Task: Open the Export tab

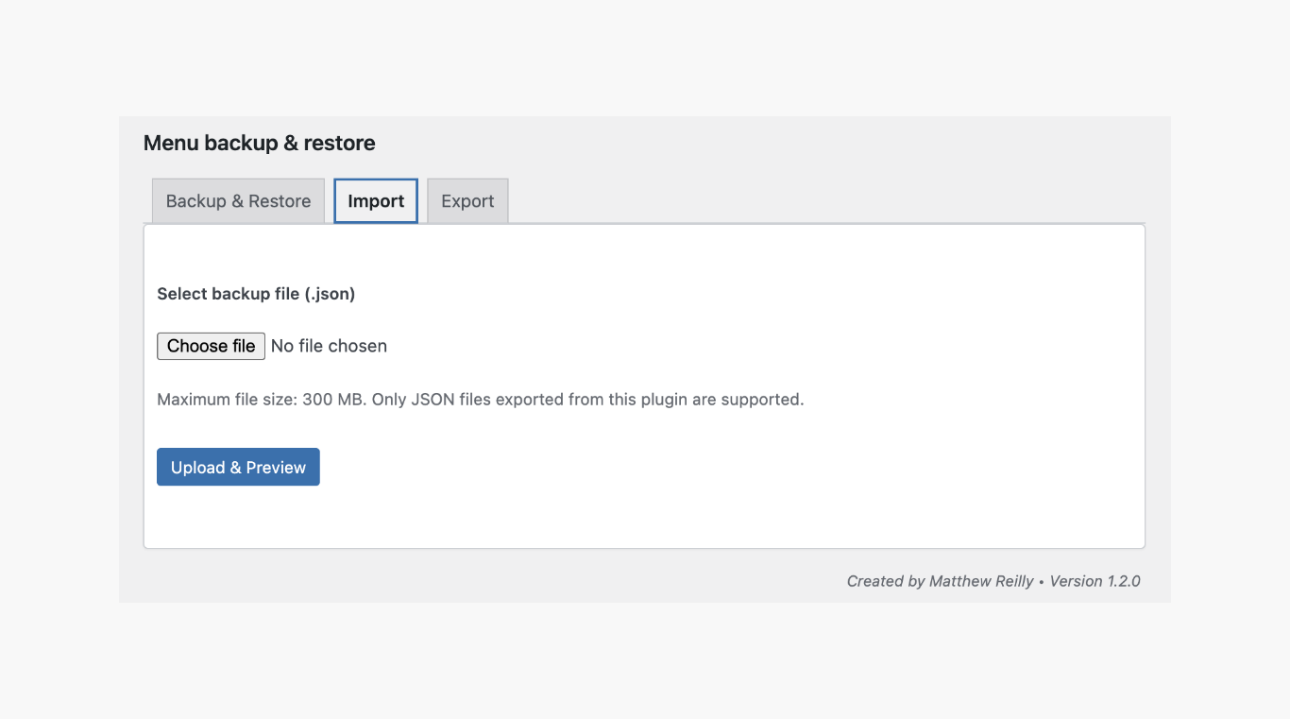Action: click(x=467, y=201)
